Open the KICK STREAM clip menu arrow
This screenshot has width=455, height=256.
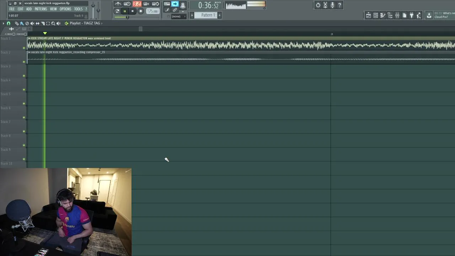29,38
